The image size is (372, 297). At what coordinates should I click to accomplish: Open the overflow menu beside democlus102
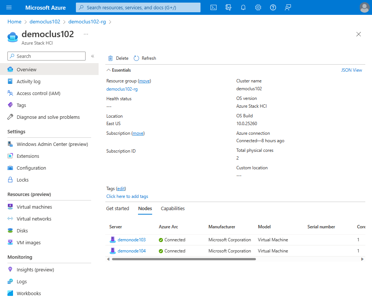click(86, 34)
